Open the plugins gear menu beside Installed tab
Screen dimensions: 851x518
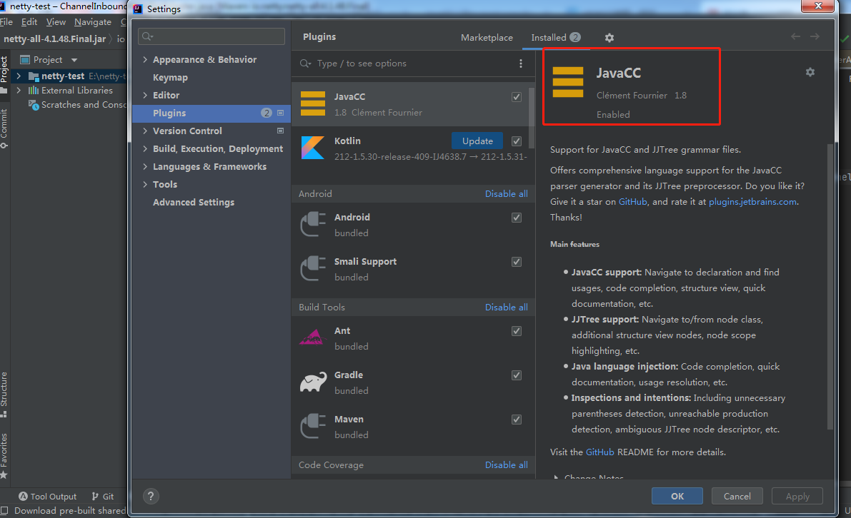click(609, 37)
